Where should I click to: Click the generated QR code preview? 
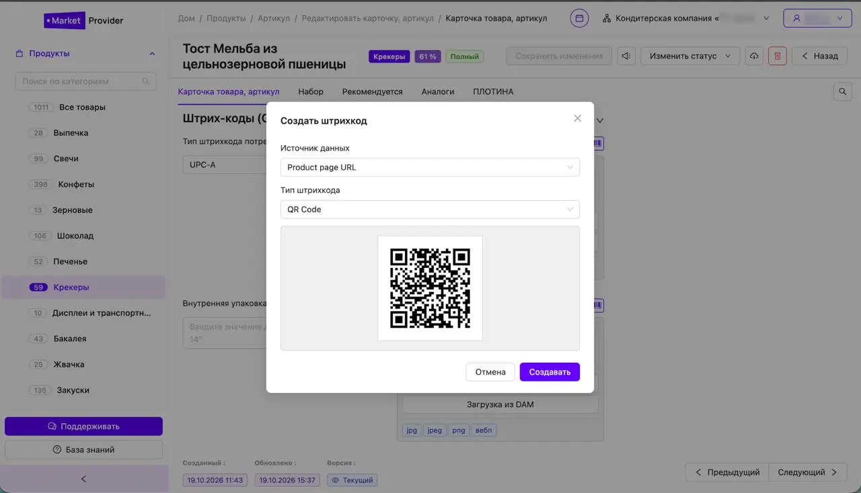coord(430,288)
